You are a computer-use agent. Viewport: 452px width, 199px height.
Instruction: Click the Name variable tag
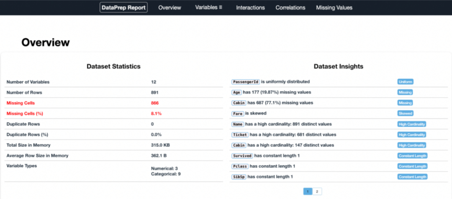point(238,124)
